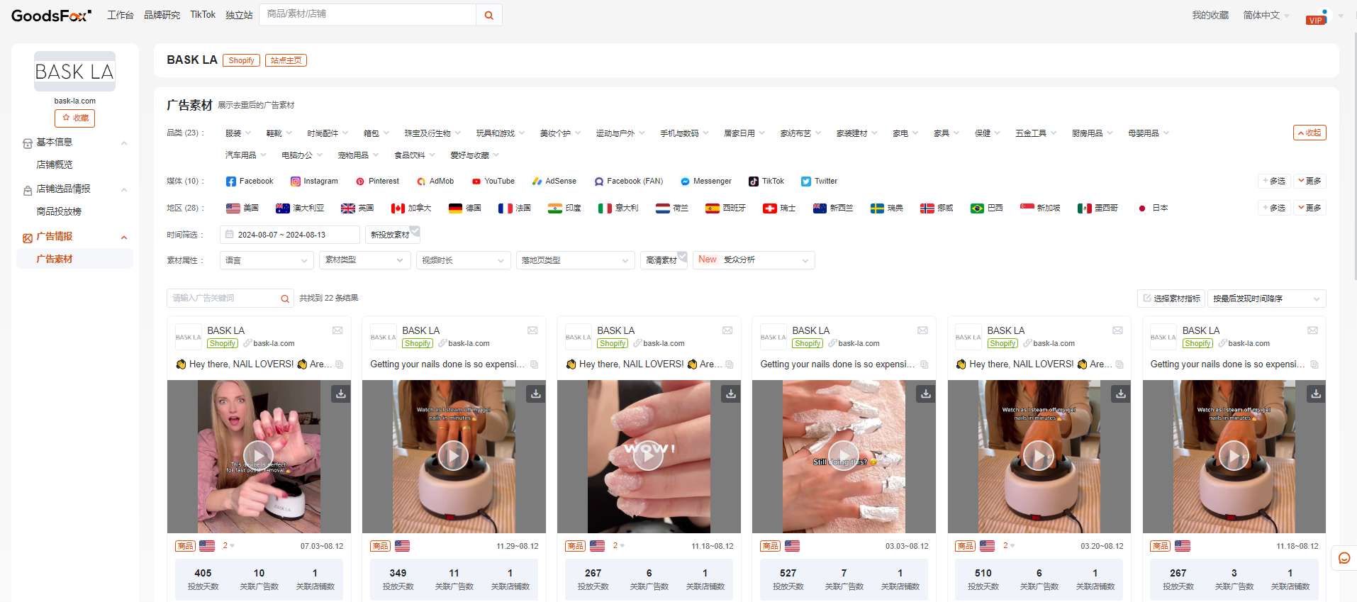Open the 素材类型 dropdown
The width and height of the screenshot is (1357, 602).
364,260
